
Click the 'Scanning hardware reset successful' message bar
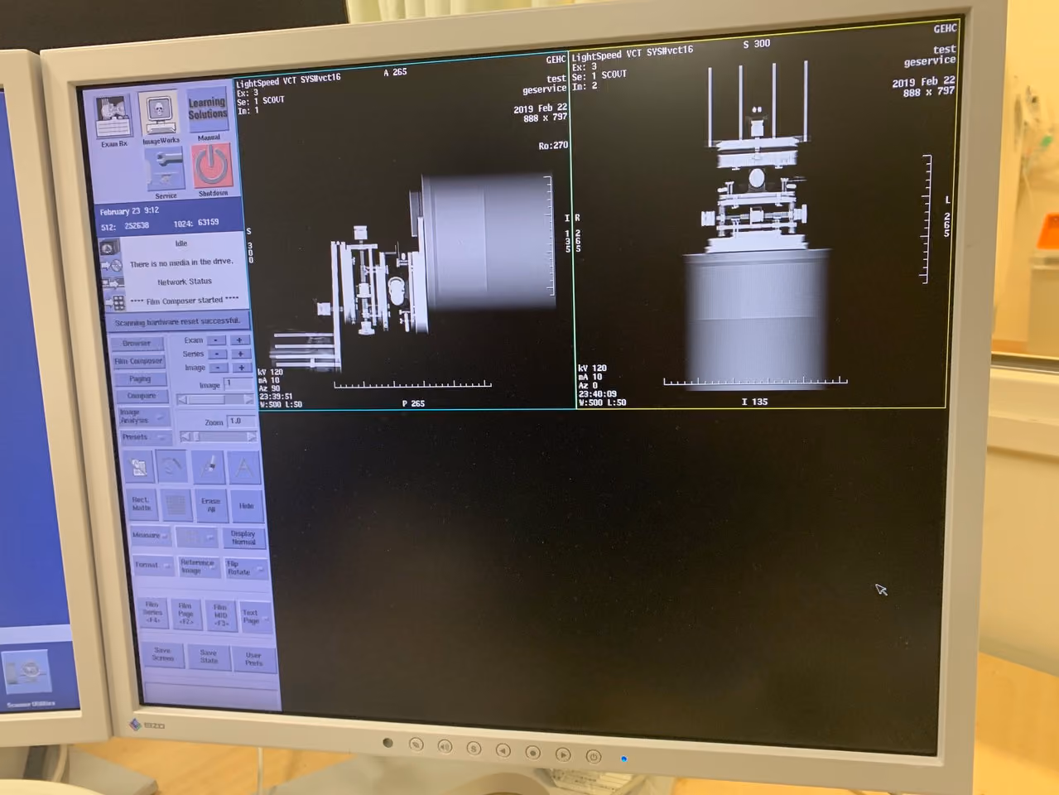(x=178, y=321)
